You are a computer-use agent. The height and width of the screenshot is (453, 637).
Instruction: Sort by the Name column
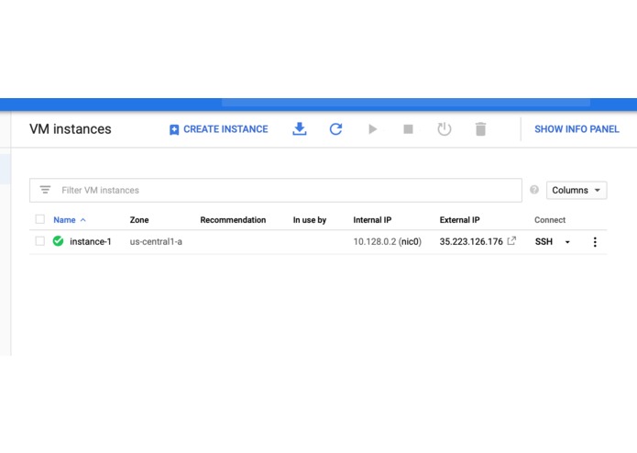coord(64,220)
